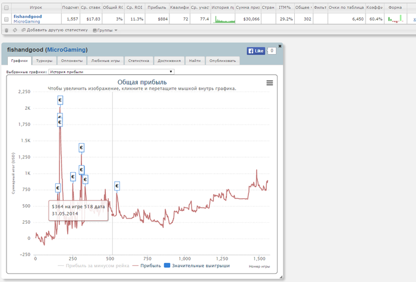The height and width of the screenshot is (282, 416).
Task: Open the История profit sparkline thumbnail in the row
Action: click(225, 19)
